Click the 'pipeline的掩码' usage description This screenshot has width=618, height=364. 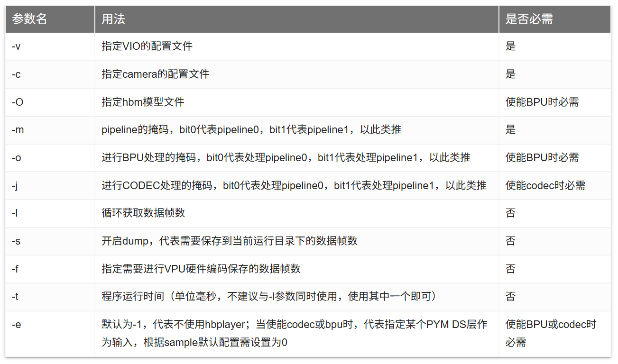pyautogui.click(x=251, y=130)
